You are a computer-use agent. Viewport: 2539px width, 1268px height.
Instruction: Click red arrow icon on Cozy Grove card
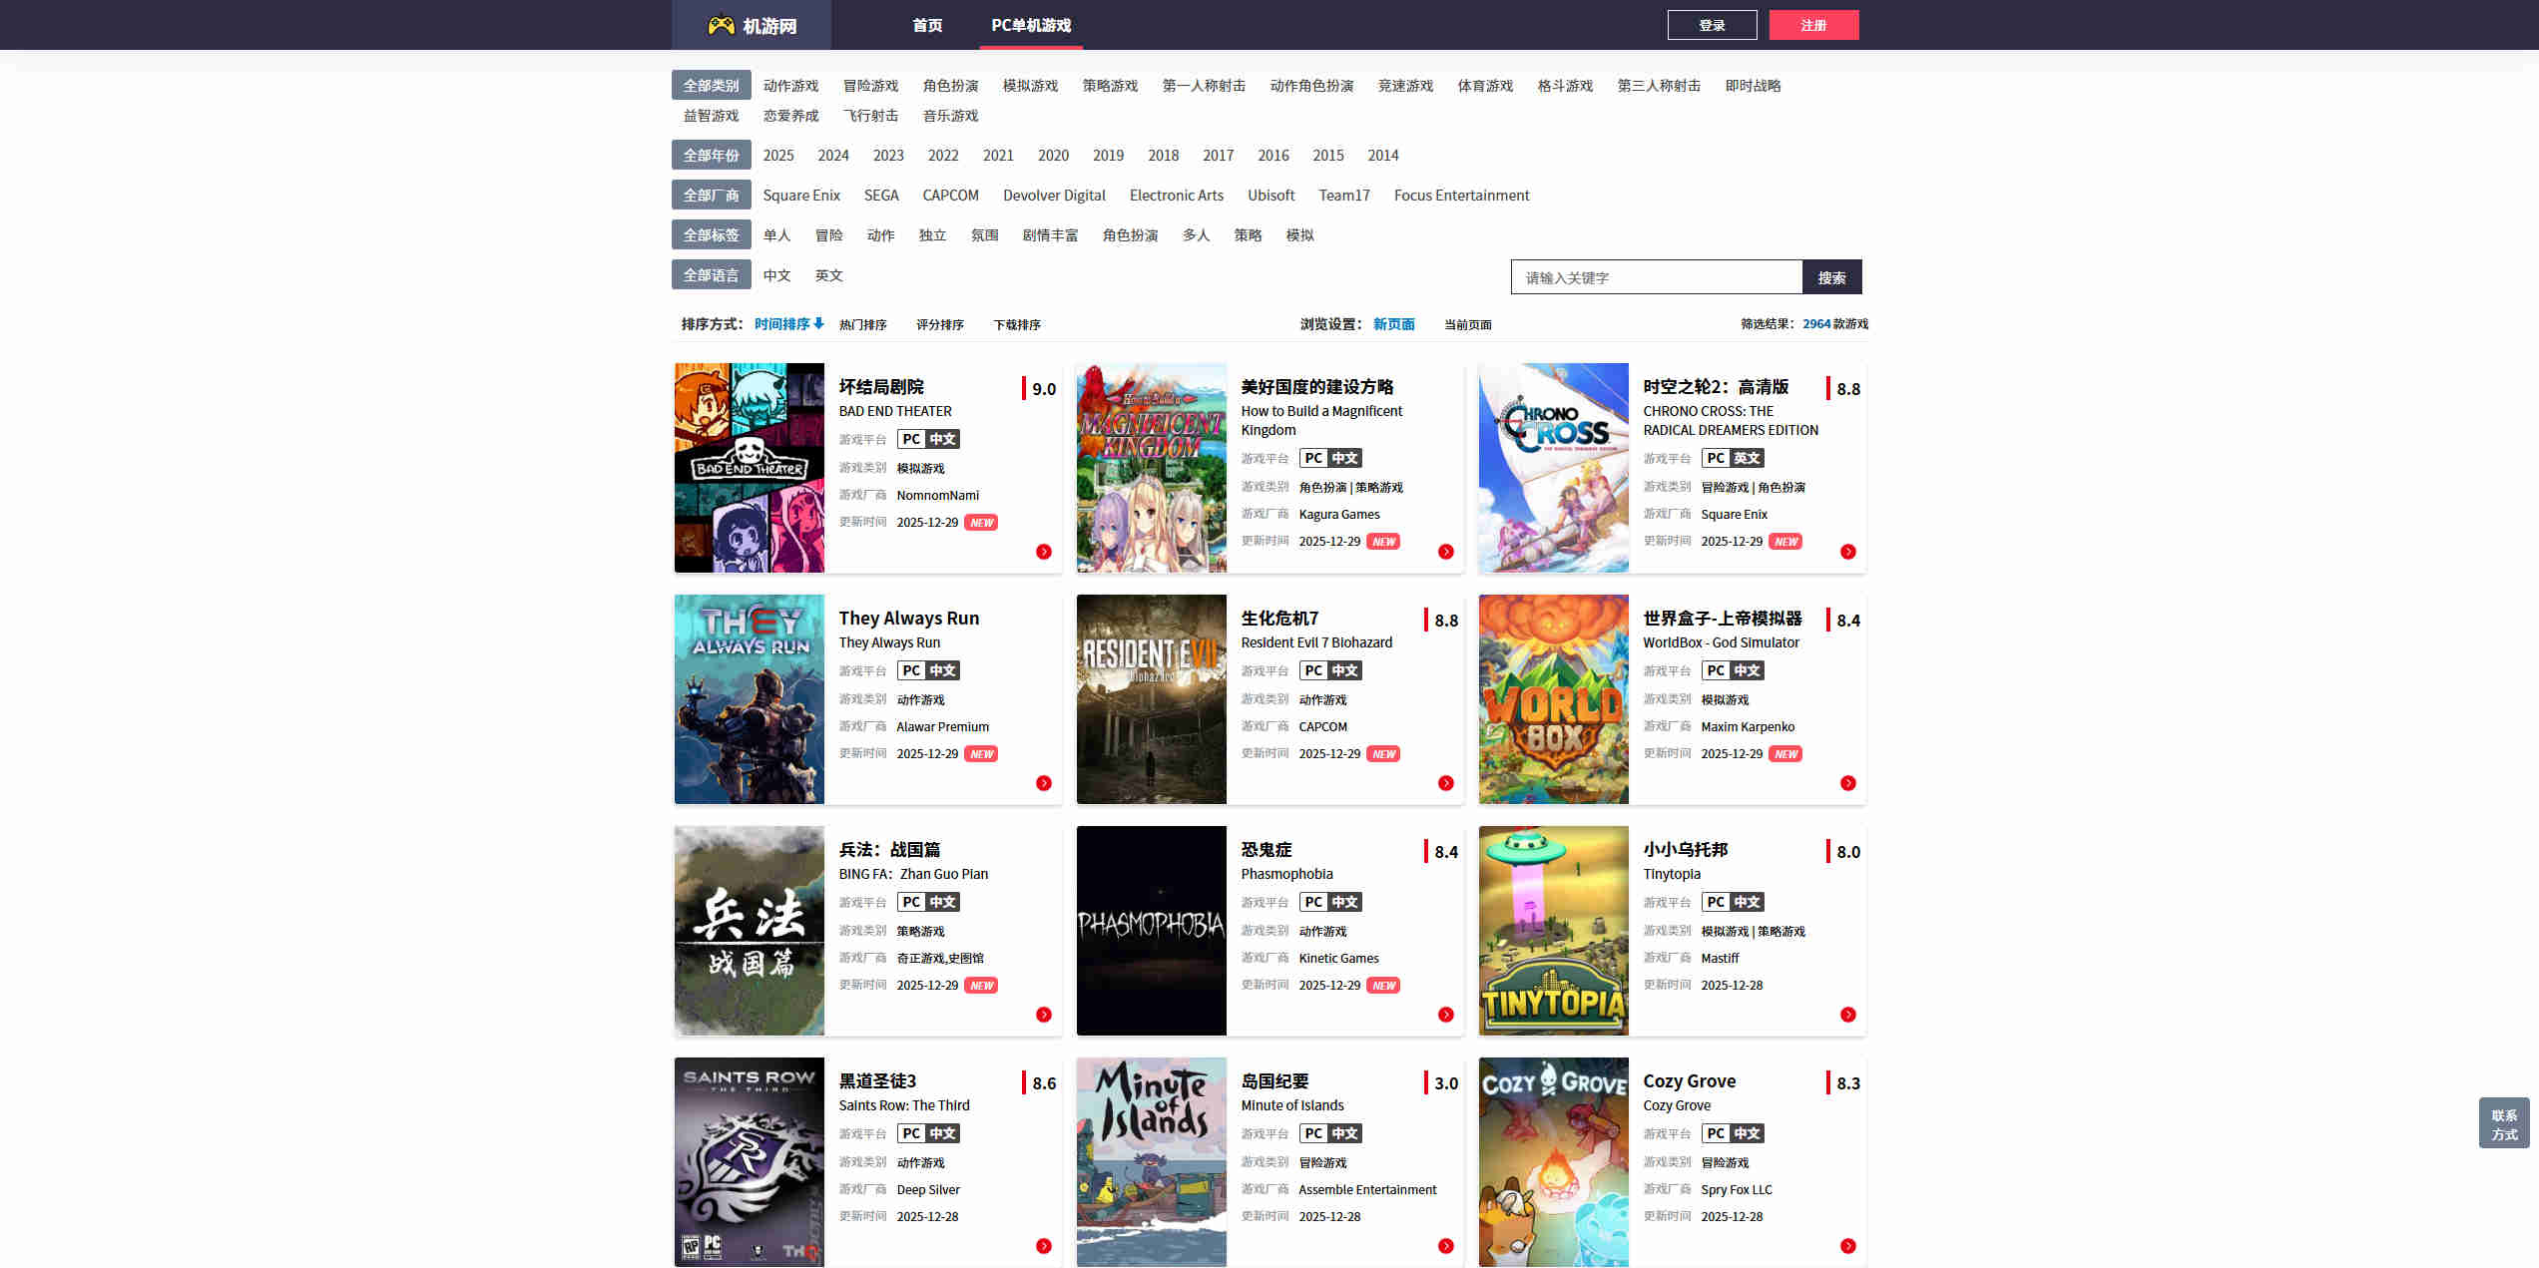tap(1848, 1246)
